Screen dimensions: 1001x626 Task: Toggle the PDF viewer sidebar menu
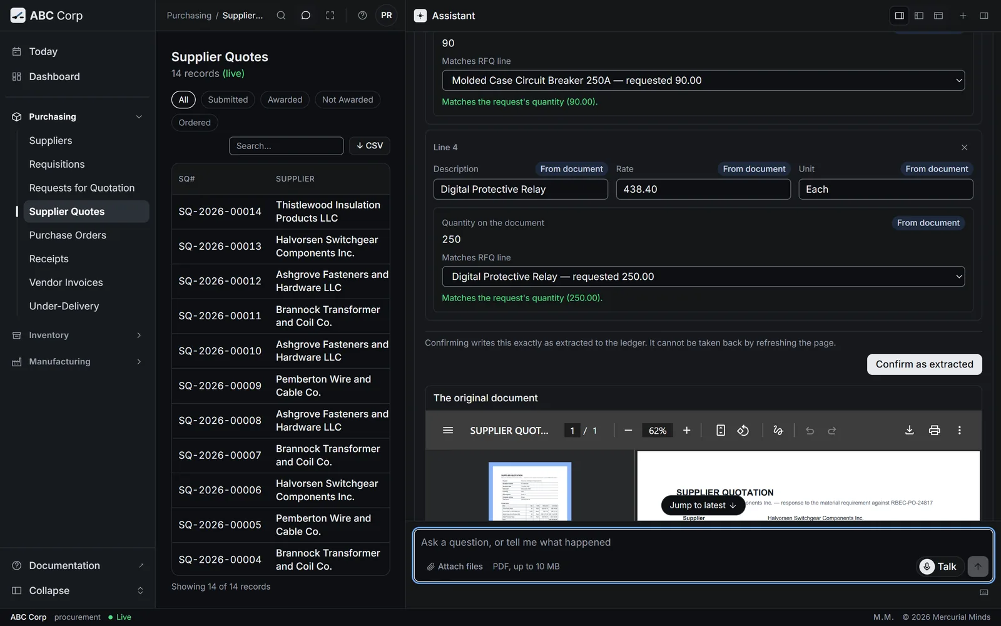pyautogui.click(x=448, y=430)
